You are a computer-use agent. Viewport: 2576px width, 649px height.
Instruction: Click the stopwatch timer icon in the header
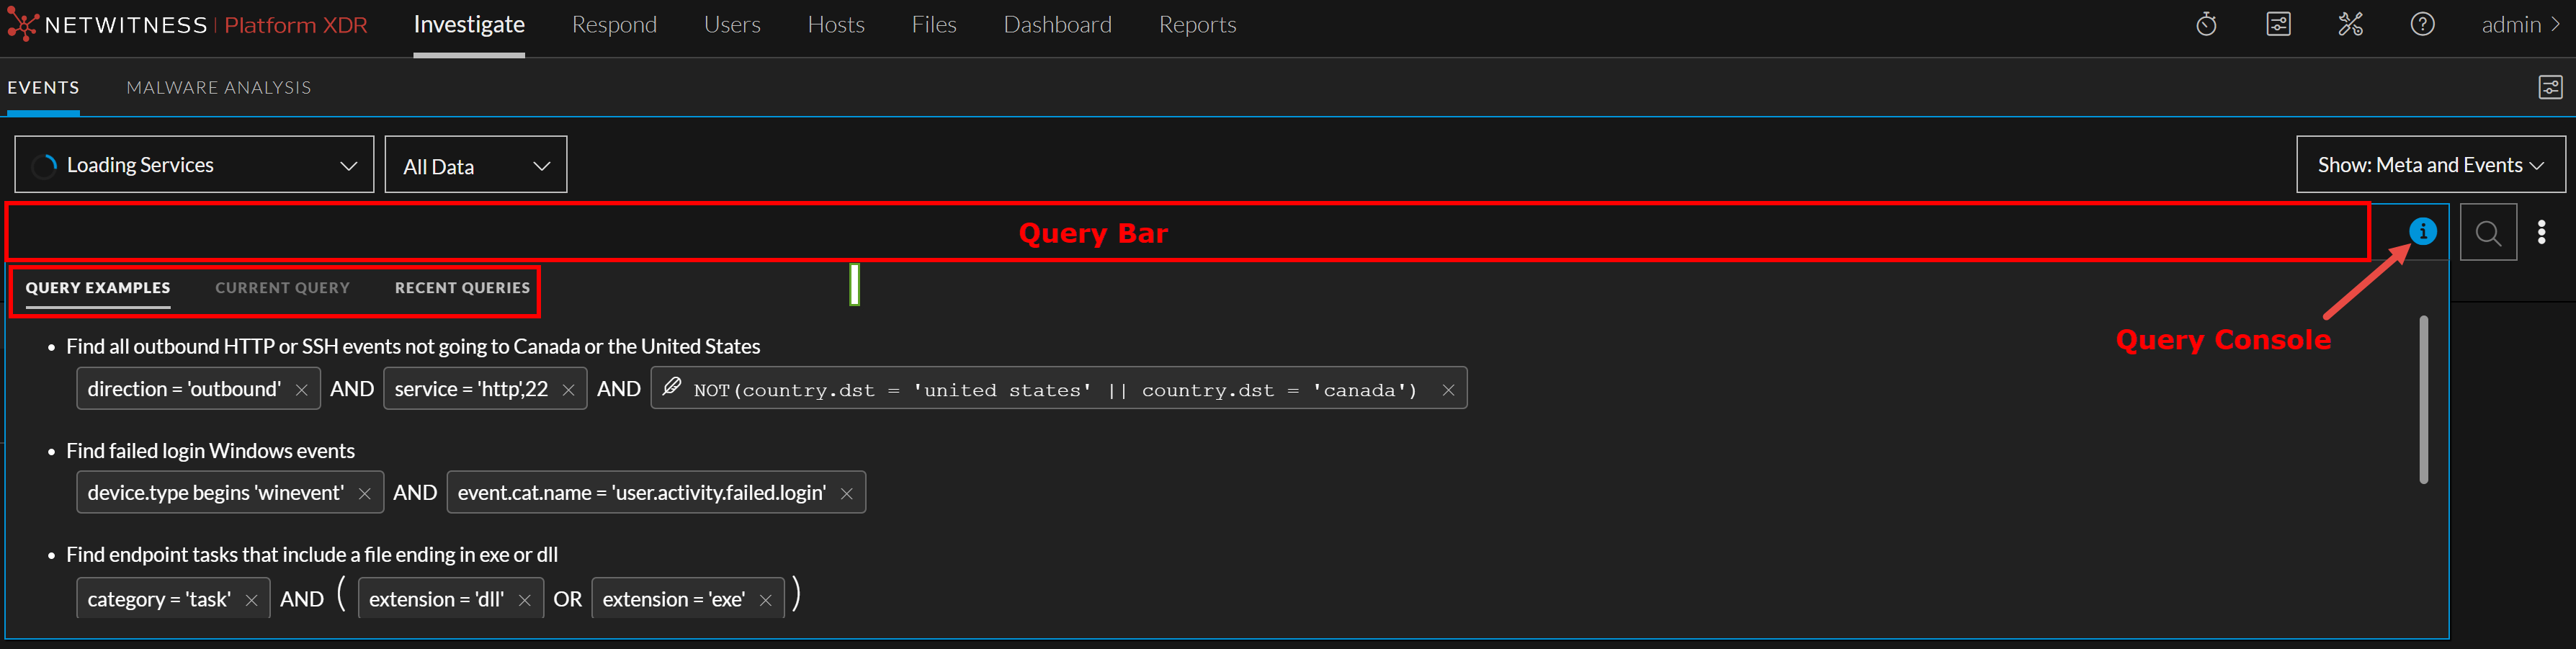tap(2207, 24)
